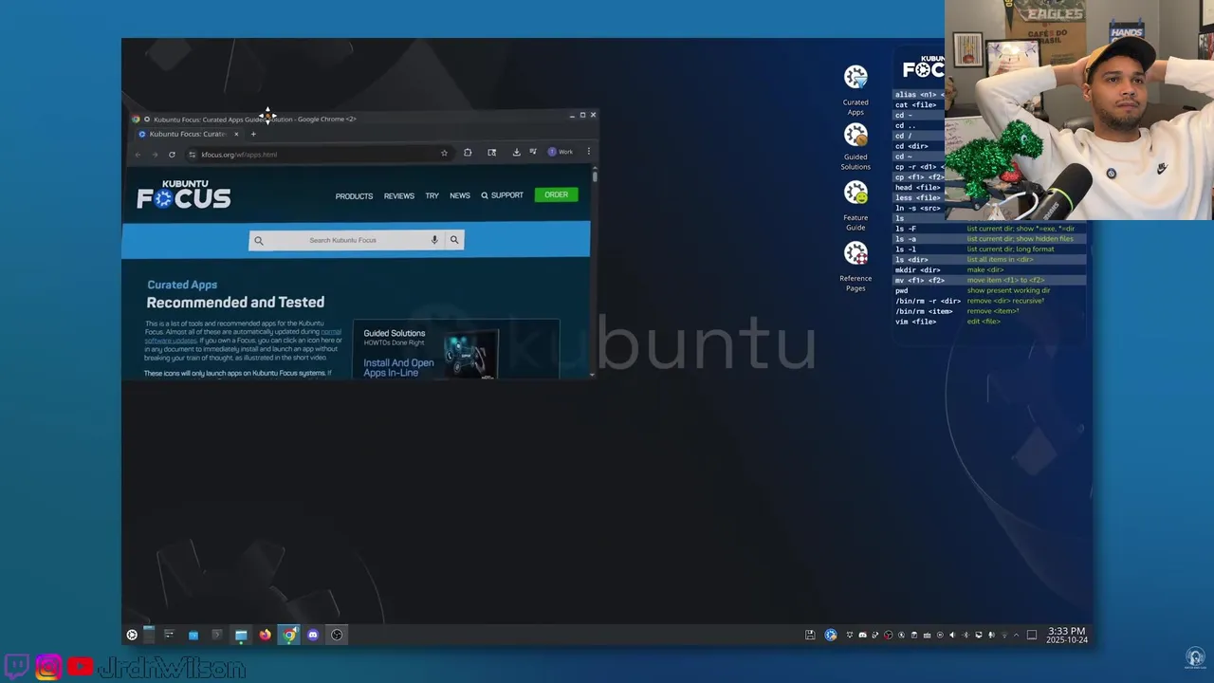The width and height of the screenshot is (1214, 683).
Task: Click the Recommended and Tested heading
Action: (x=235, y=303)
